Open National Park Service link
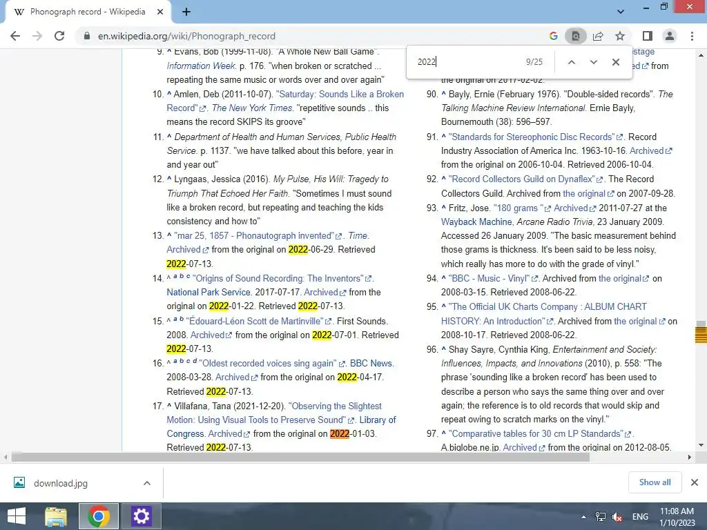This screenshot has width=707, height=530. coord(209,293)
